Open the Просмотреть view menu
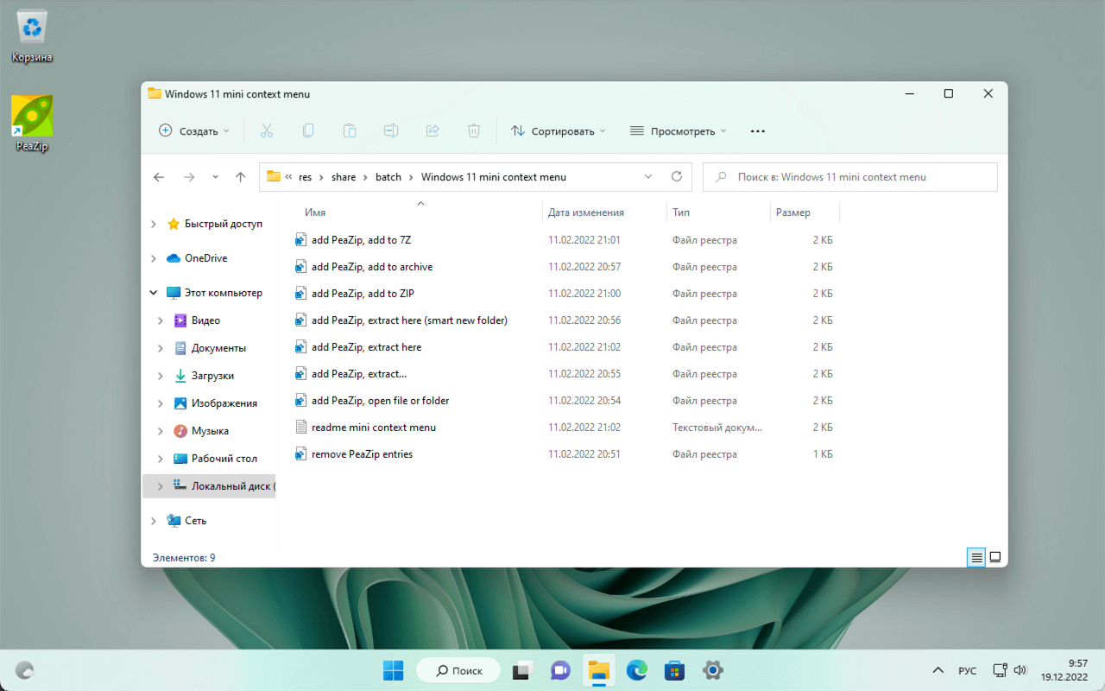Image resolution: width=1105 pixels, height=691 pixels. coord(678,131)
